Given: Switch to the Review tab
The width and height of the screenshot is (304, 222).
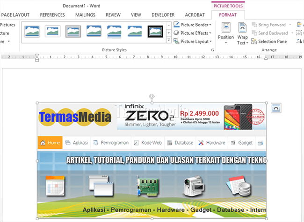Looking at the screenshot, I should tap(113, 15).
